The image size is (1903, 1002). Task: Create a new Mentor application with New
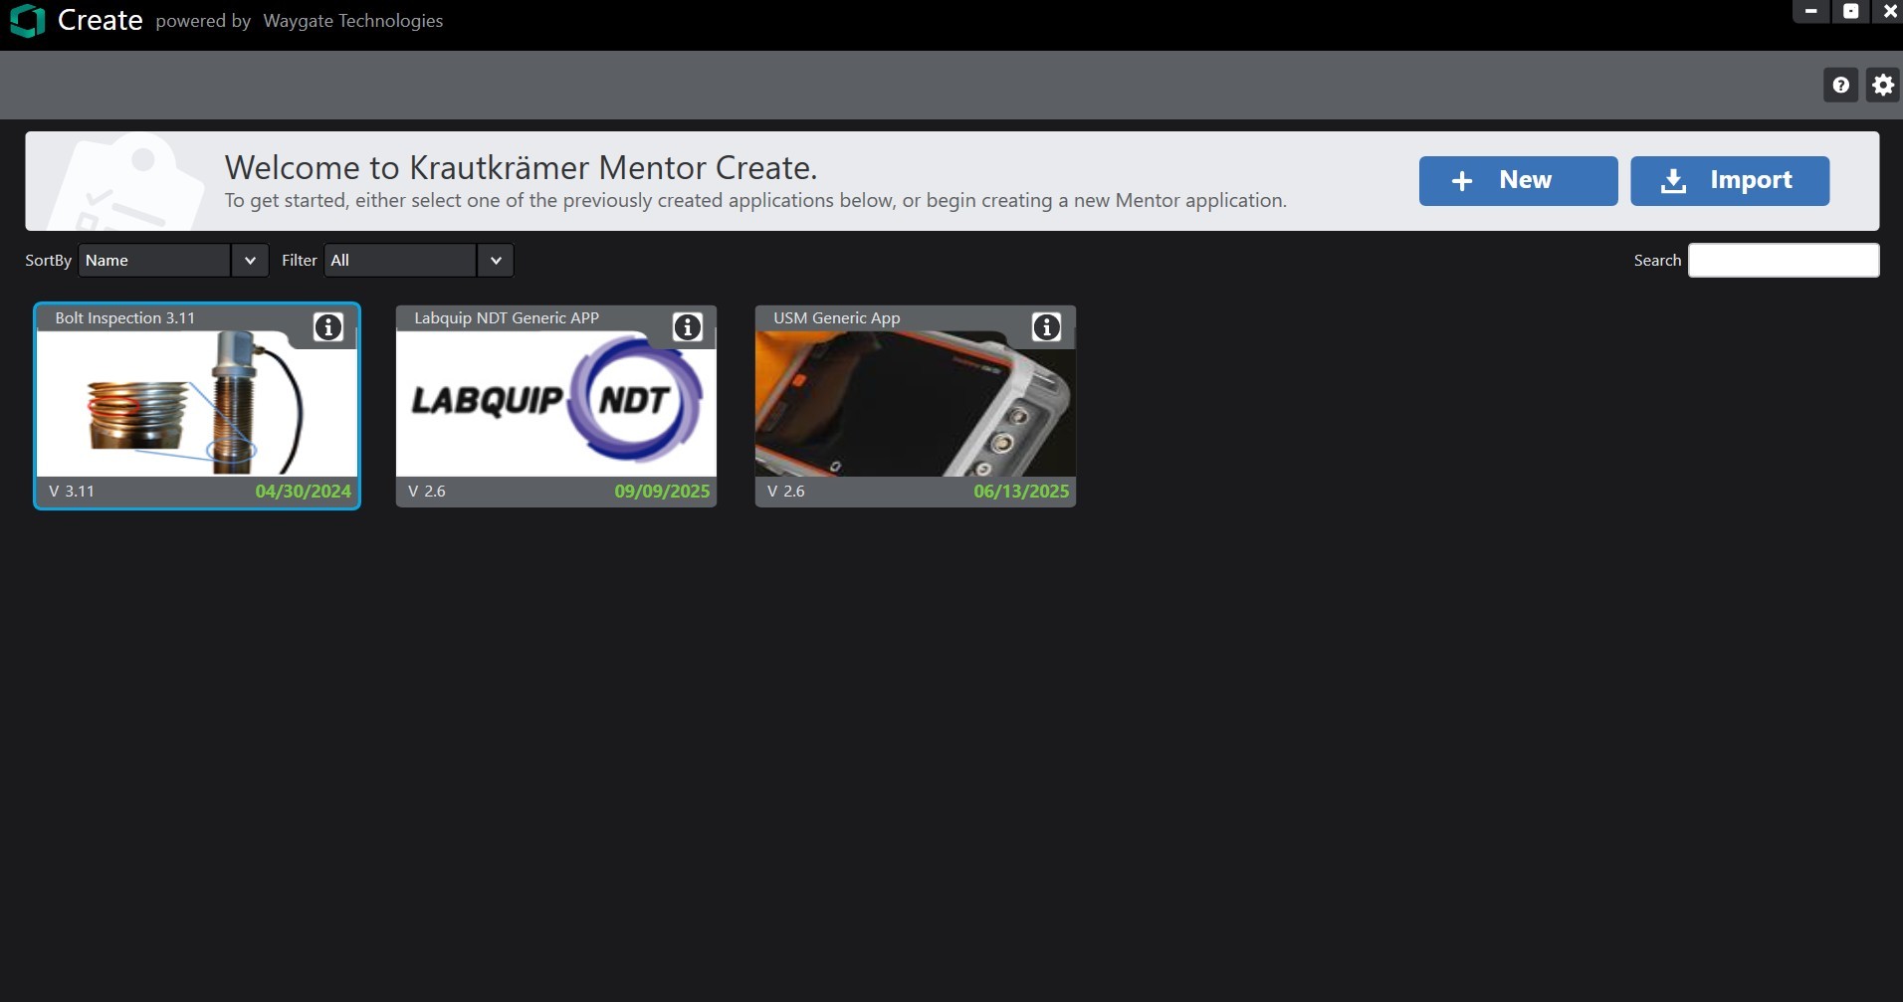click(1518, 181)
